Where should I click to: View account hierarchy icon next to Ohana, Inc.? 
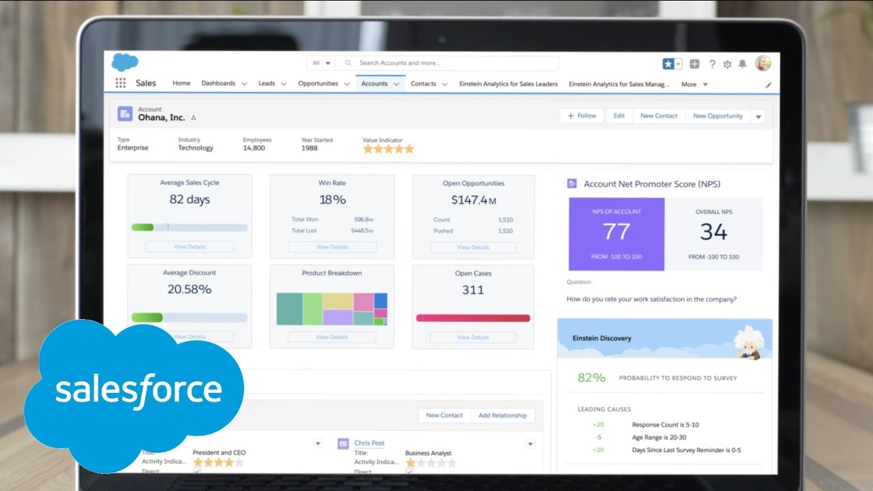[194, 117]
